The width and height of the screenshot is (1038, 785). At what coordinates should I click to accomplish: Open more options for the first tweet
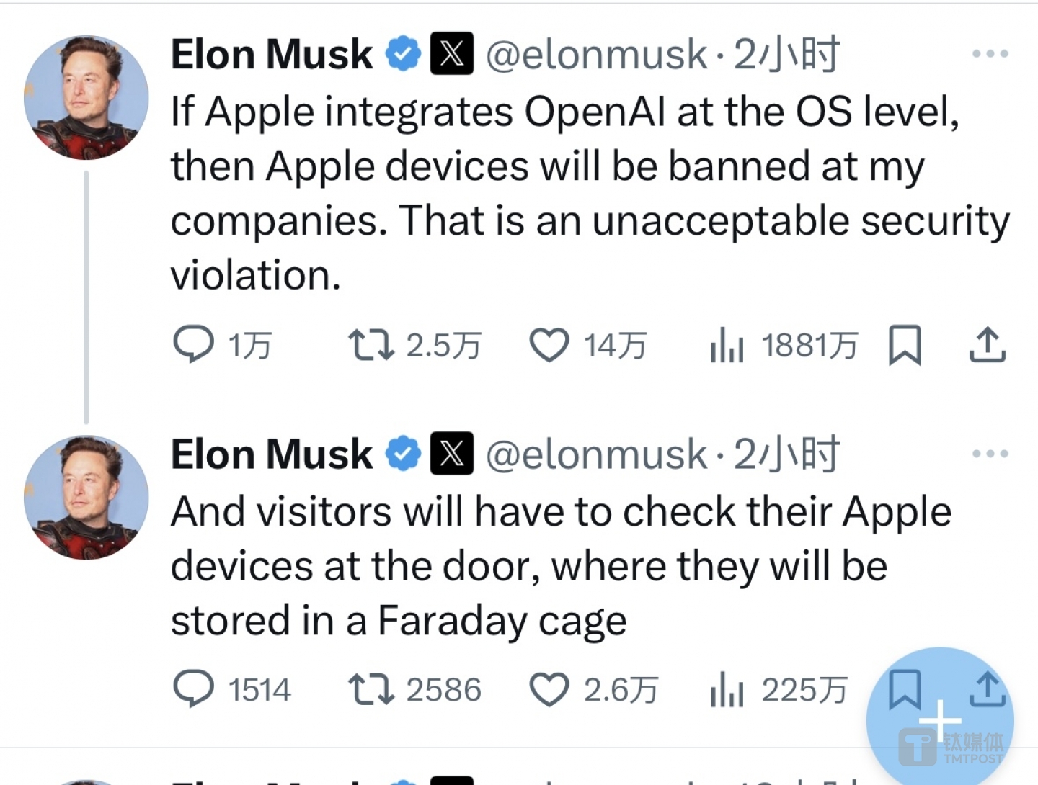click(990, 54)
